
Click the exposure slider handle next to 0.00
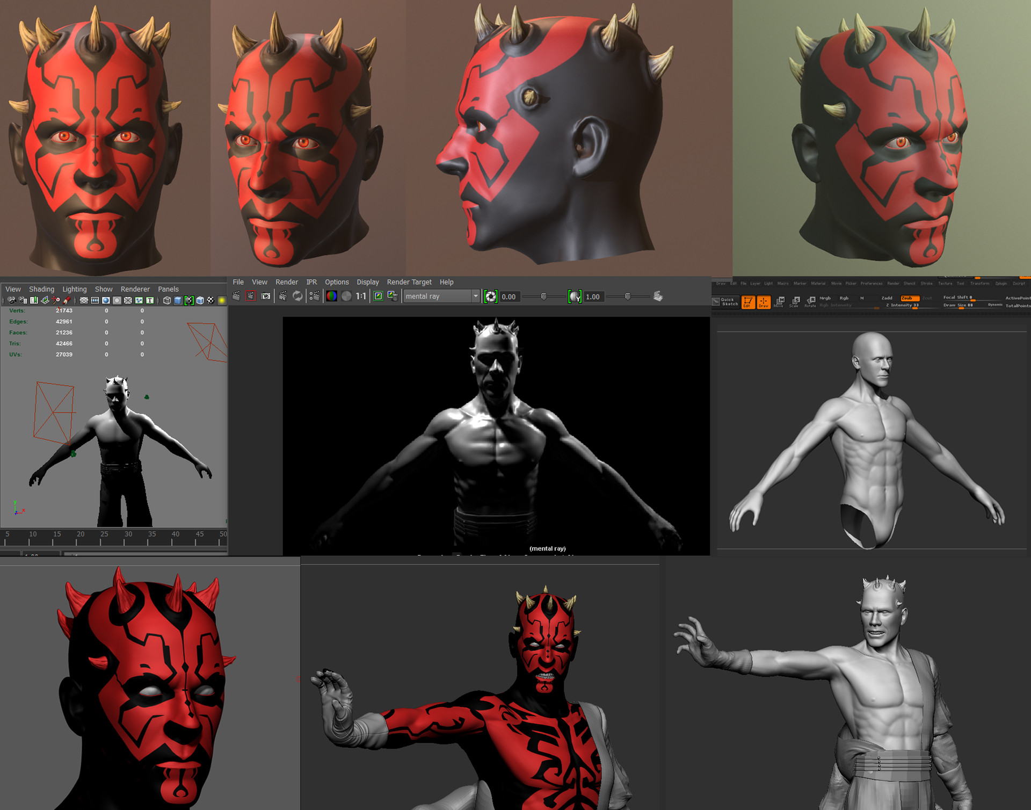coord(543,296)
